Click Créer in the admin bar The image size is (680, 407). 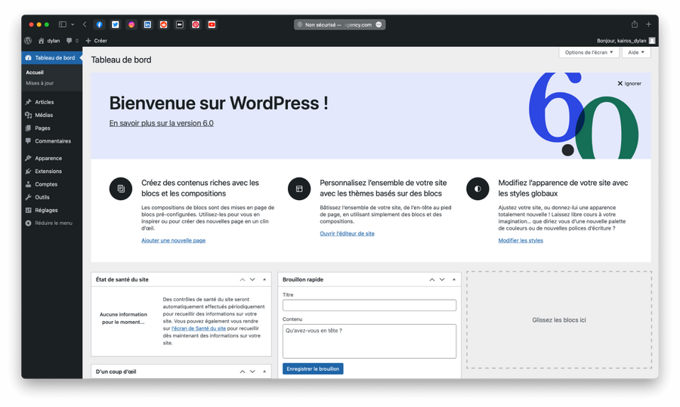pos(96,41)
